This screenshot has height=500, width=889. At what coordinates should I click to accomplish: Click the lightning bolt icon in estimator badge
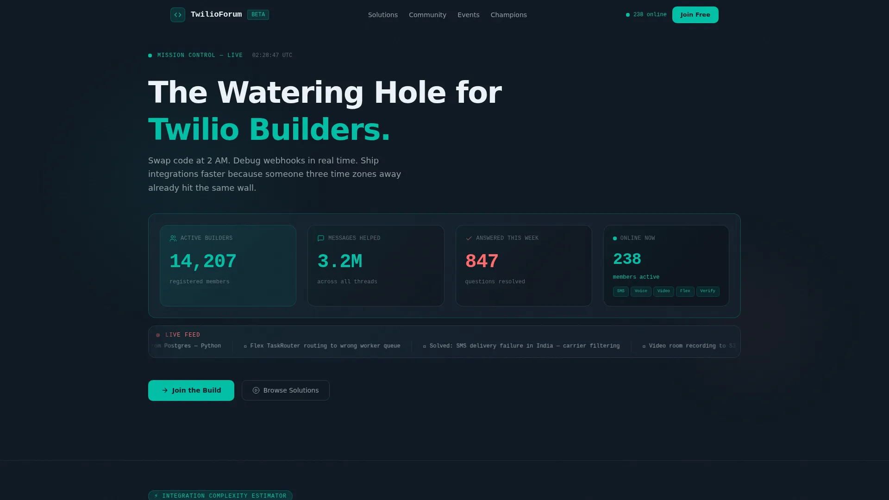click(157, 496)
